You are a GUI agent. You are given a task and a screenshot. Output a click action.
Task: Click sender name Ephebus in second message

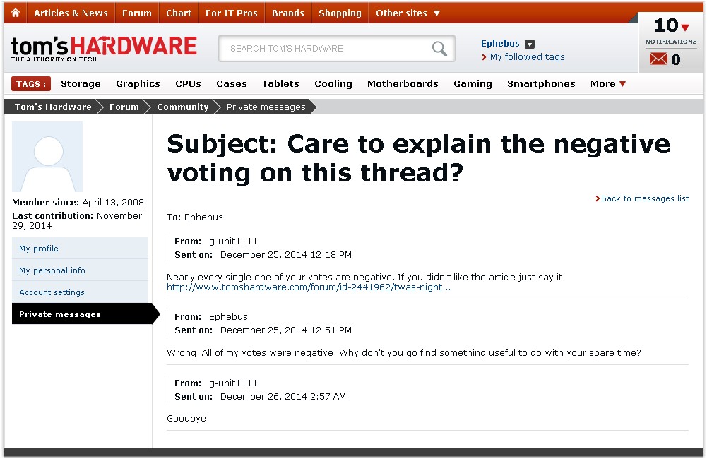tap(228, 316)
